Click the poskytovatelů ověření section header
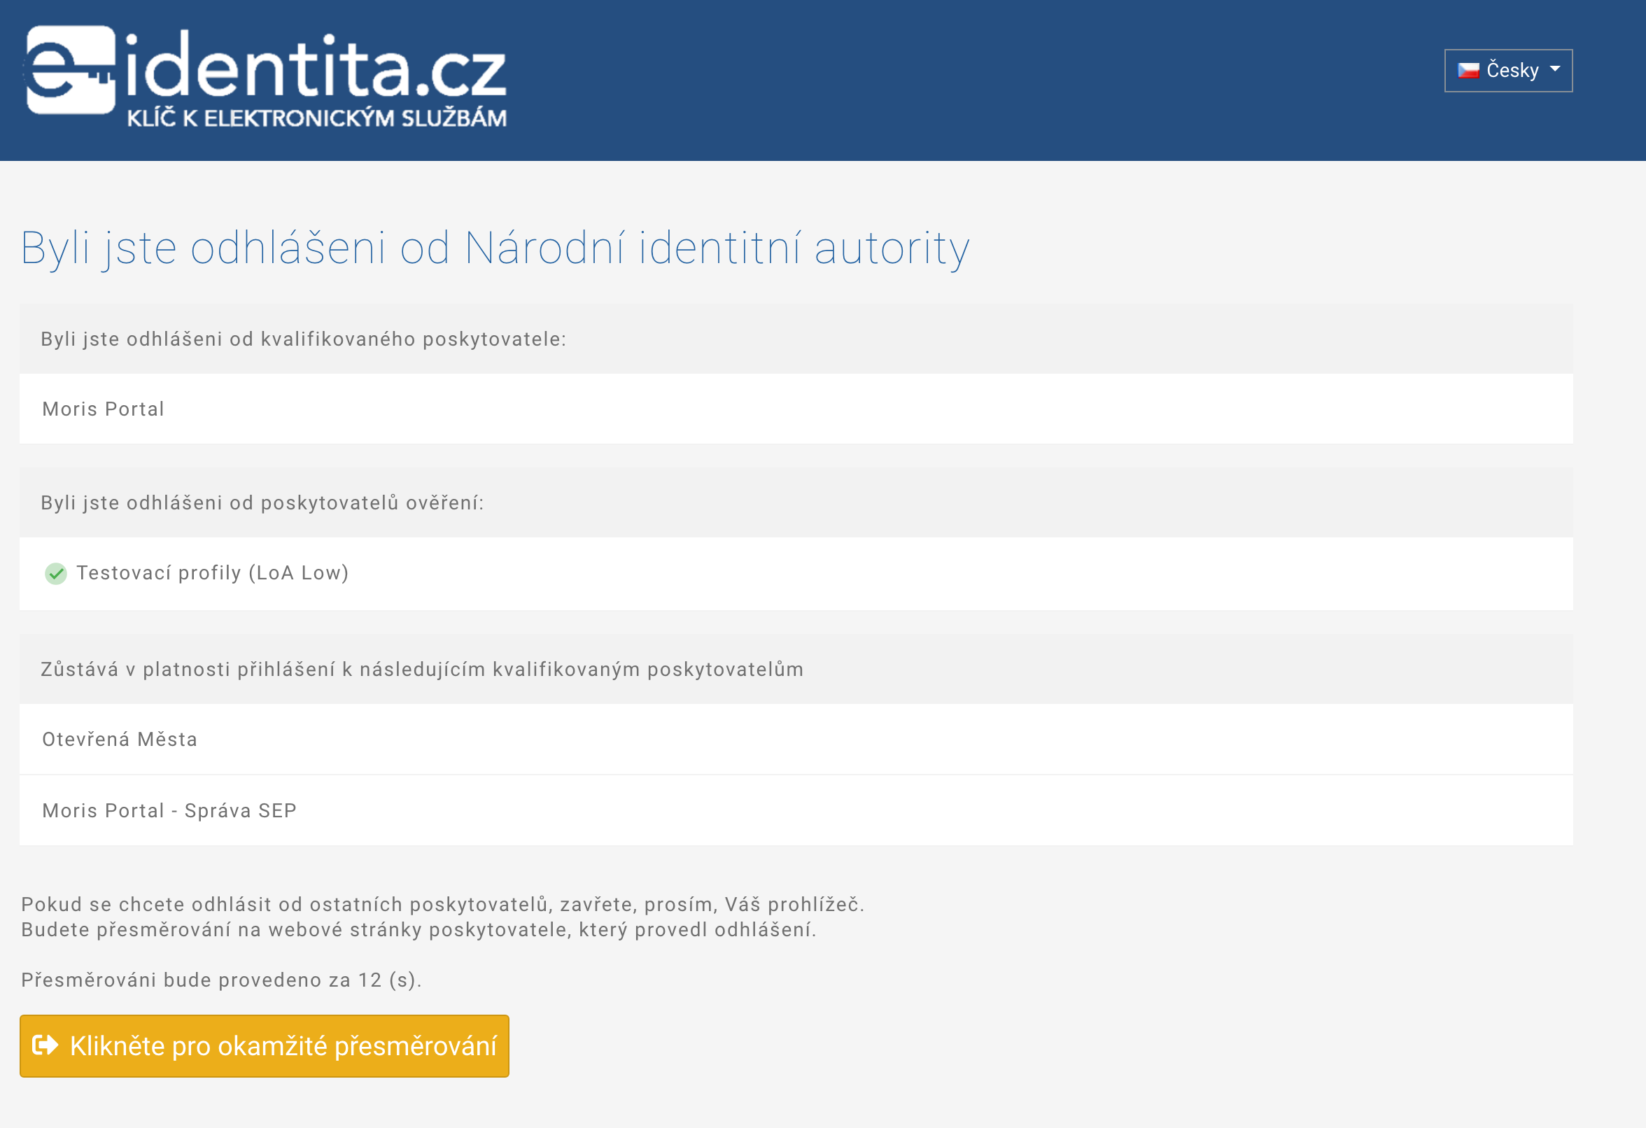 (x=796, y=502)
